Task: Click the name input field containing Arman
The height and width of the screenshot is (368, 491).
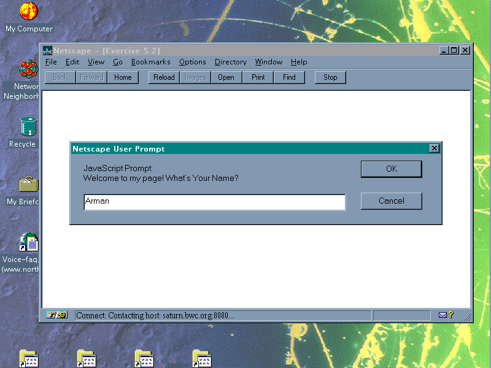Action: [x=214, y=202]
